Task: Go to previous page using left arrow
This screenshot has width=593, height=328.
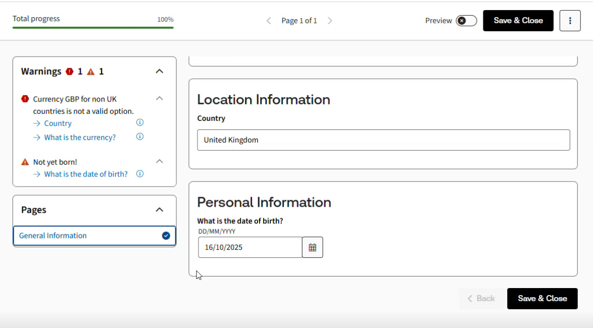Action: 269,21
